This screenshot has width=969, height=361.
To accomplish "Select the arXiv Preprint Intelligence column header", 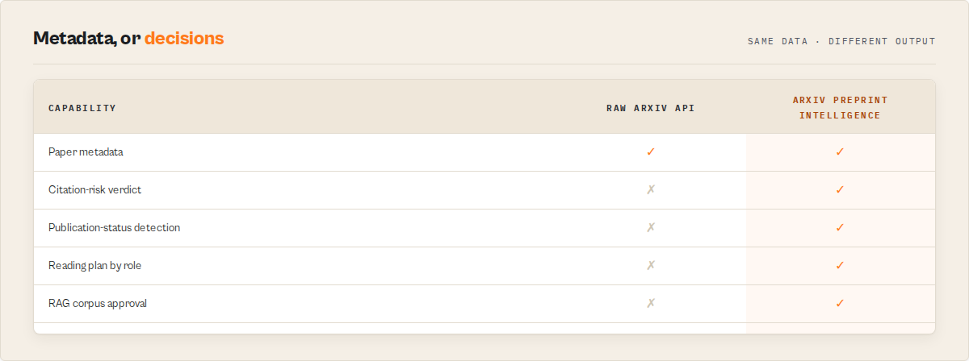I will pos(840,108).
